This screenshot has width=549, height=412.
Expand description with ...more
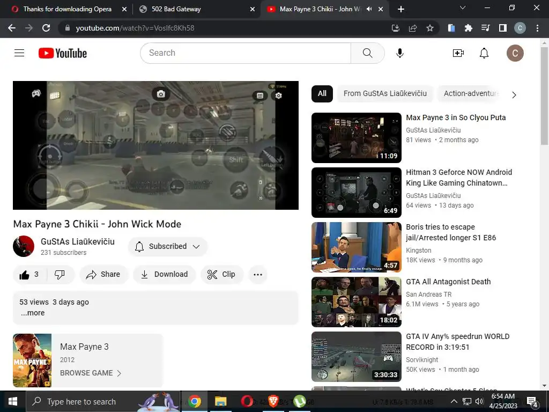[x=33, y=313]
